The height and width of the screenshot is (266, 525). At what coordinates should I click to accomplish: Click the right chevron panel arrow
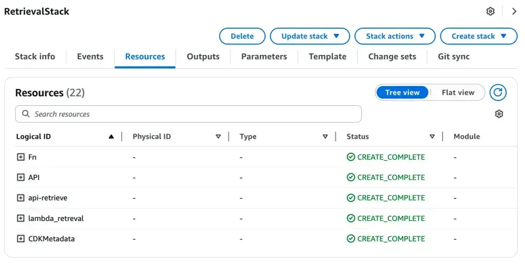click(514, 12)
